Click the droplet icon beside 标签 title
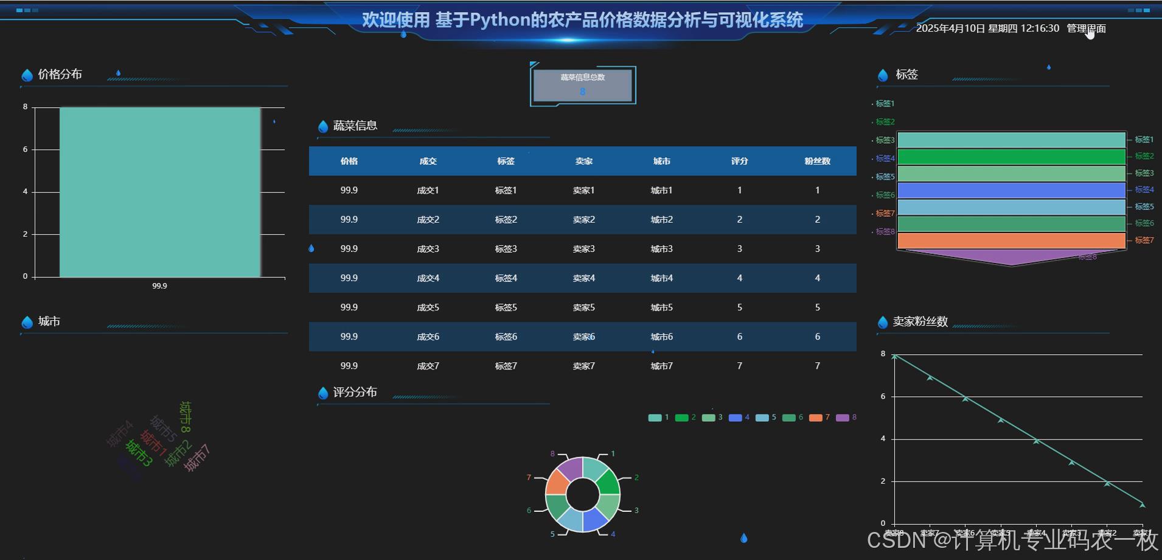1162x560 pixels. 883,74
